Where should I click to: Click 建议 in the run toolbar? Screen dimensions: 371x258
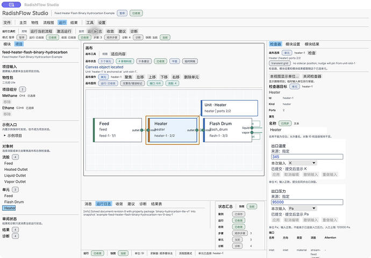(122, 31)
